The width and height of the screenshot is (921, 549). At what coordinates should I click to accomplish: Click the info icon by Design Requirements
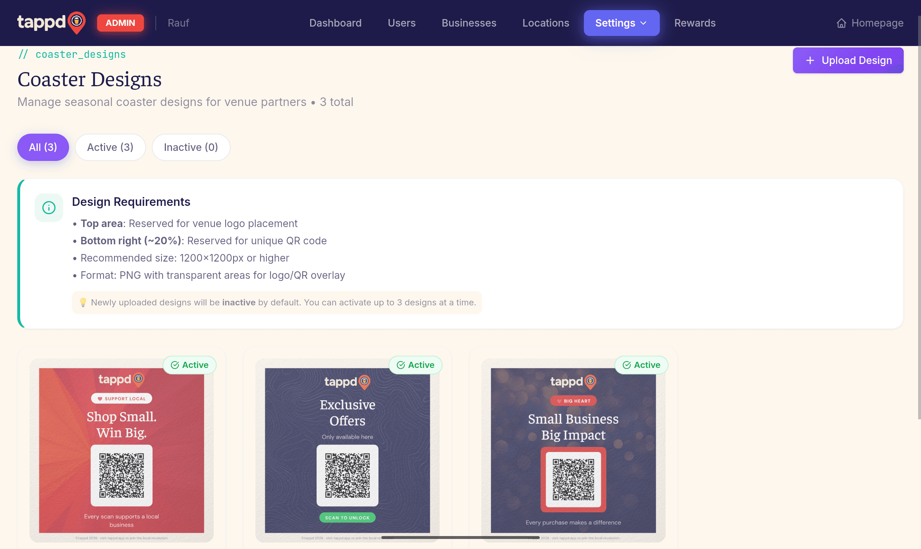(49, 208)
